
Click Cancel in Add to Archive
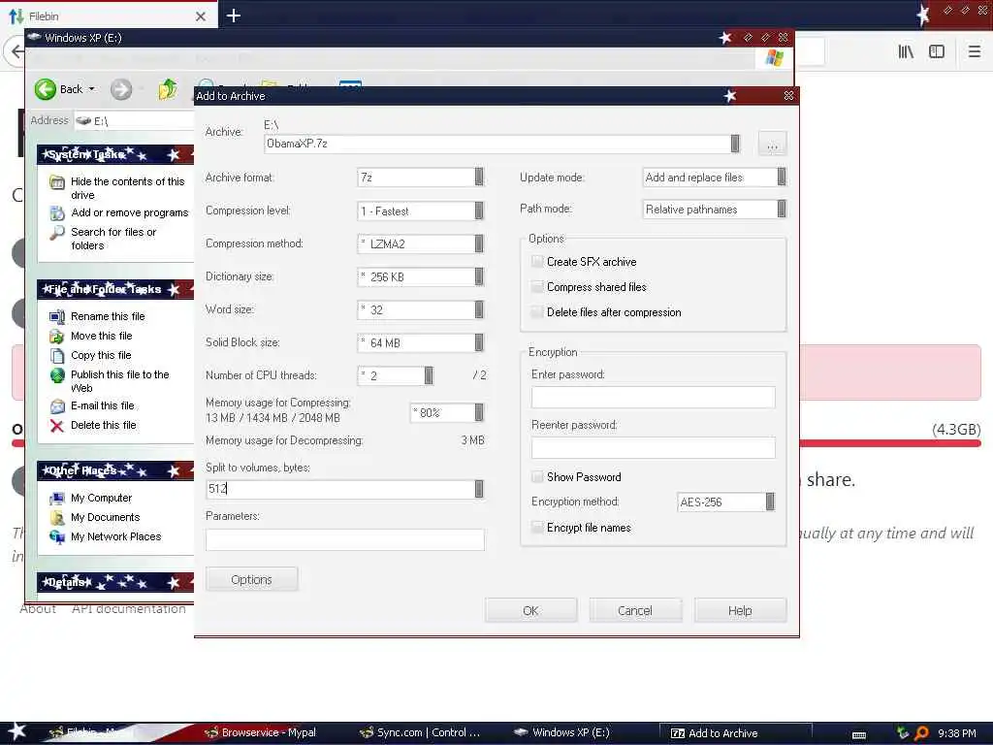pos(635,611)
